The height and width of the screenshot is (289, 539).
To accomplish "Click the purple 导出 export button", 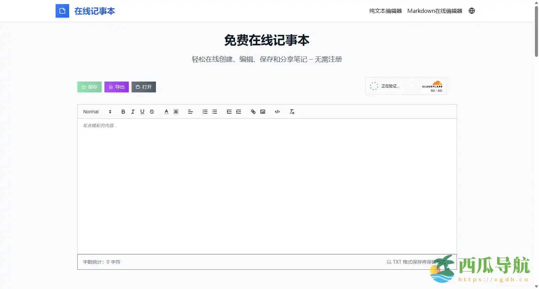I will click(116, 87).
